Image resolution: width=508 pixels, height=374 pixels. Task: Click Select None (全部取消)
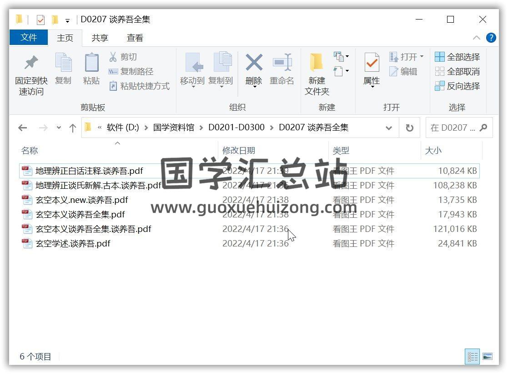coord(457,71)
